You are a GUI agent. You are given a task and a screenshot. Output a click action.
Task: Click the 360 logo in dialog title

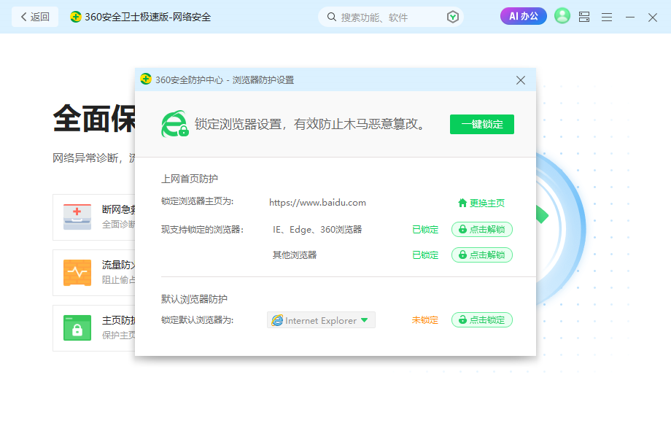pos(146,79)
